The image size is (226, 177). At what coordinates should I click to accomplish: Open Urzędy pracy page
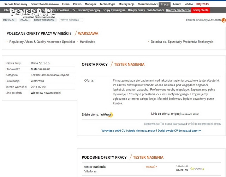[x=136, y=10]
